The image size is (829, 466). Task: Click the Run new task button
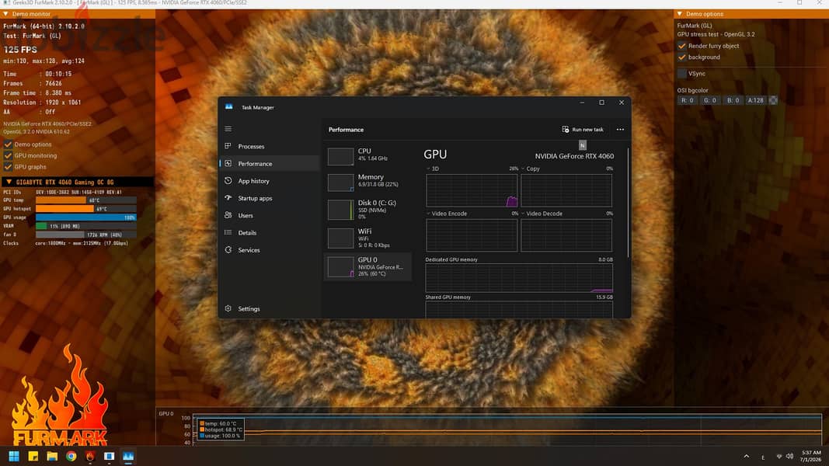coord(583,130)
